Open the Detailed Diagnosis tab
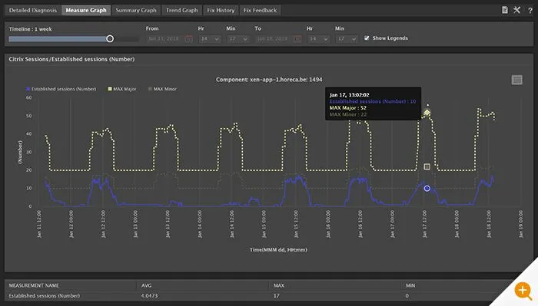538x306 pixels. [33, 10]
